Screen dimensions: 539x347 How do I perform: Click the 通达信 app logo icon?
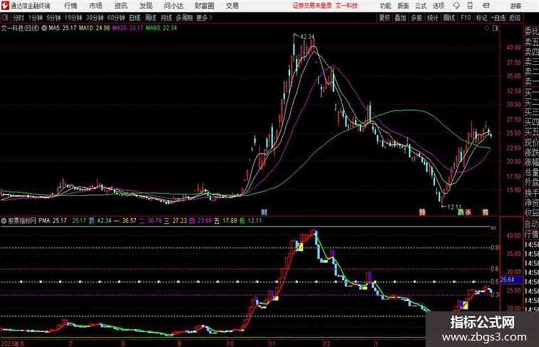[5, 6]
